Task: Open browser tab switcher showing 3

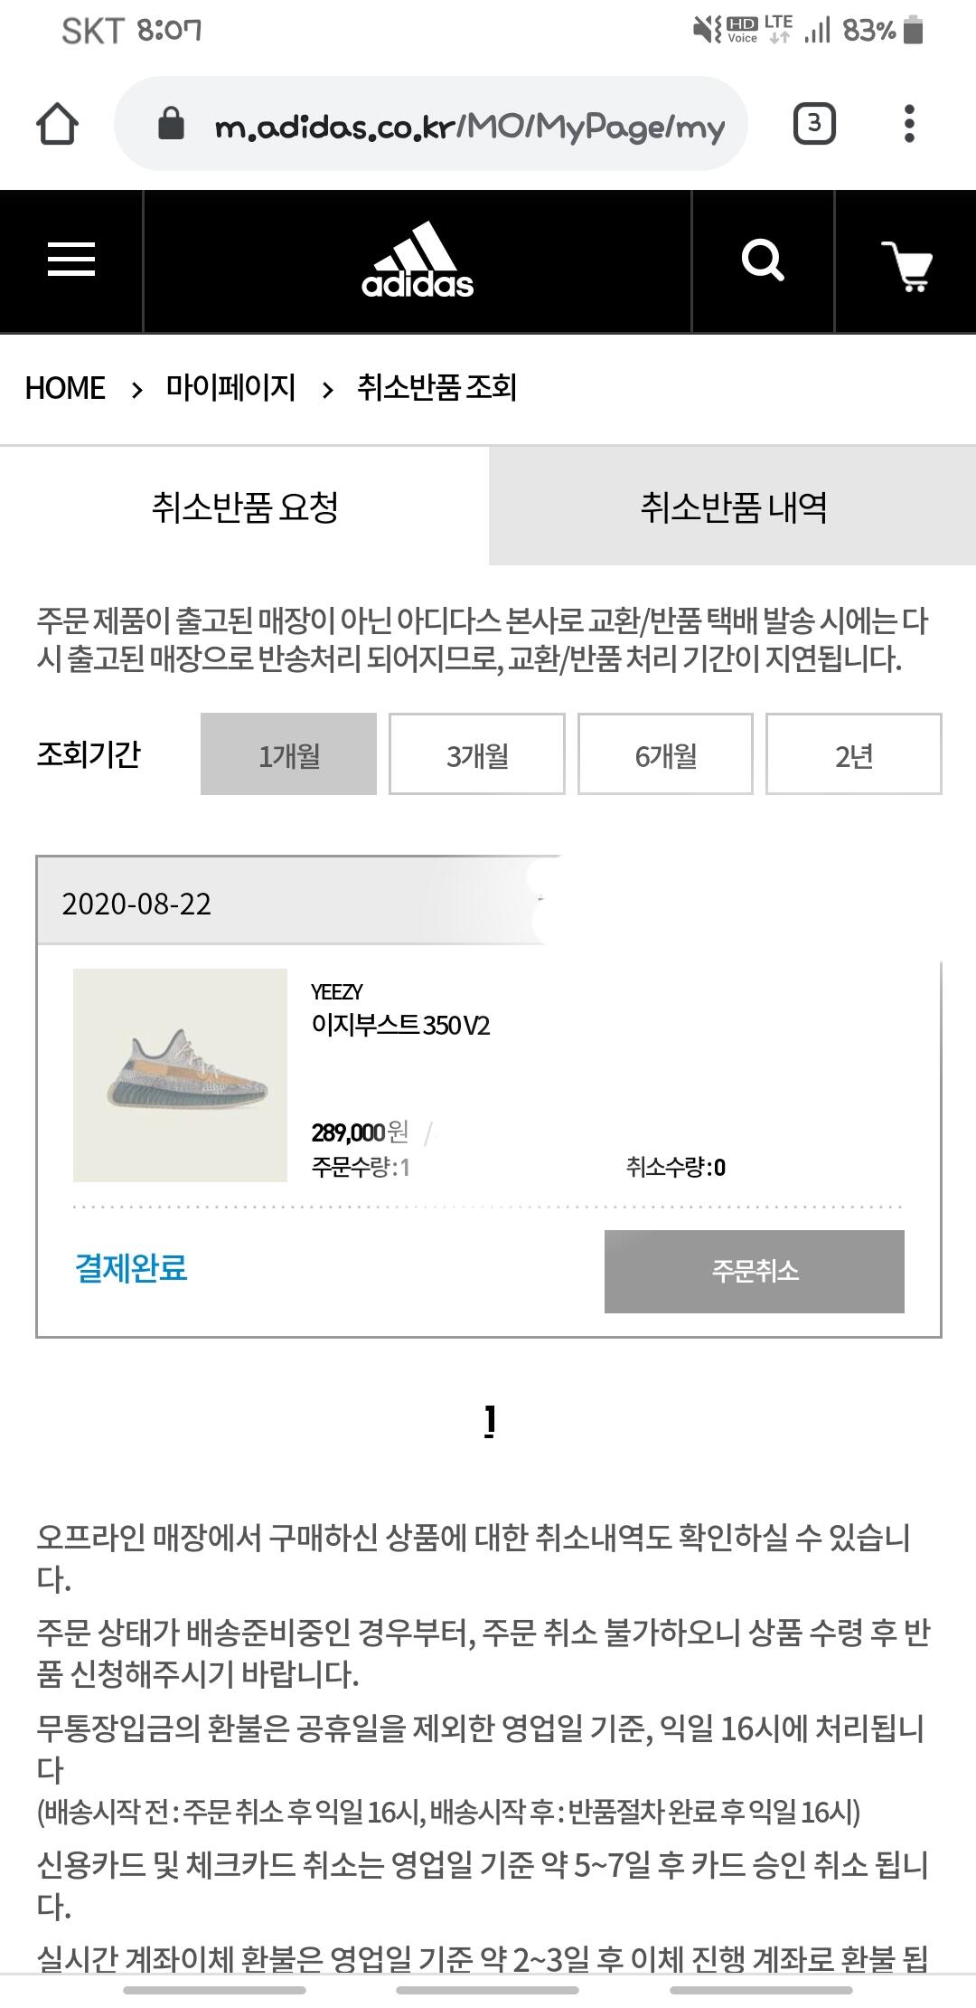Action: coord(814,124)
